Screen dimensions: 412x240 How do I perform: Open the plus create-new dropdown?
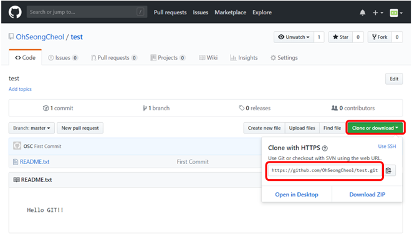point(378,12)
